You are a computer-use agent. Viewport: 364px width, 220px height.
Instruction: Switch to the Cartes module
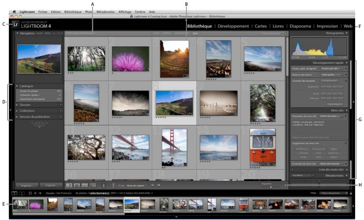click(261, 26)
